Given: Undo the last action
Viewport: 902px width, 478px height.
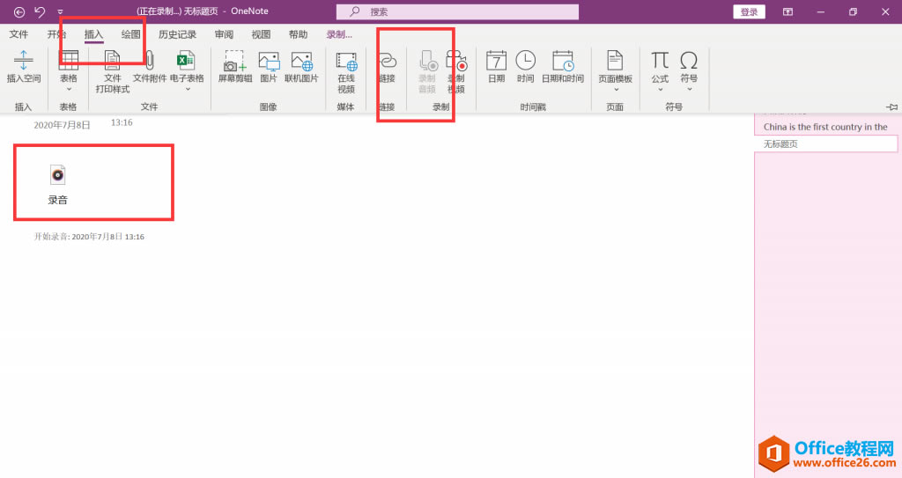Looking at the screenshot, I should point(40,11).
